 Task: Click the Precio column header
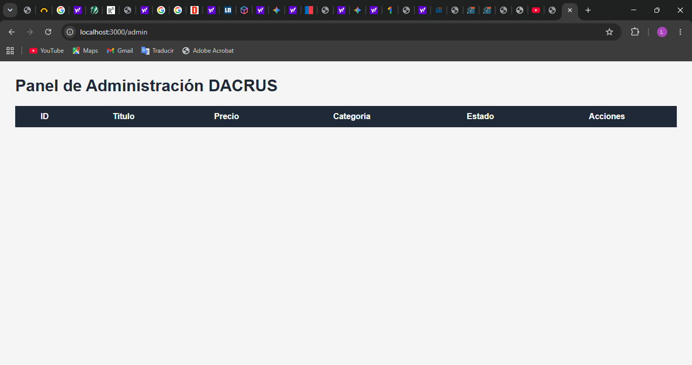click(226, 117)
